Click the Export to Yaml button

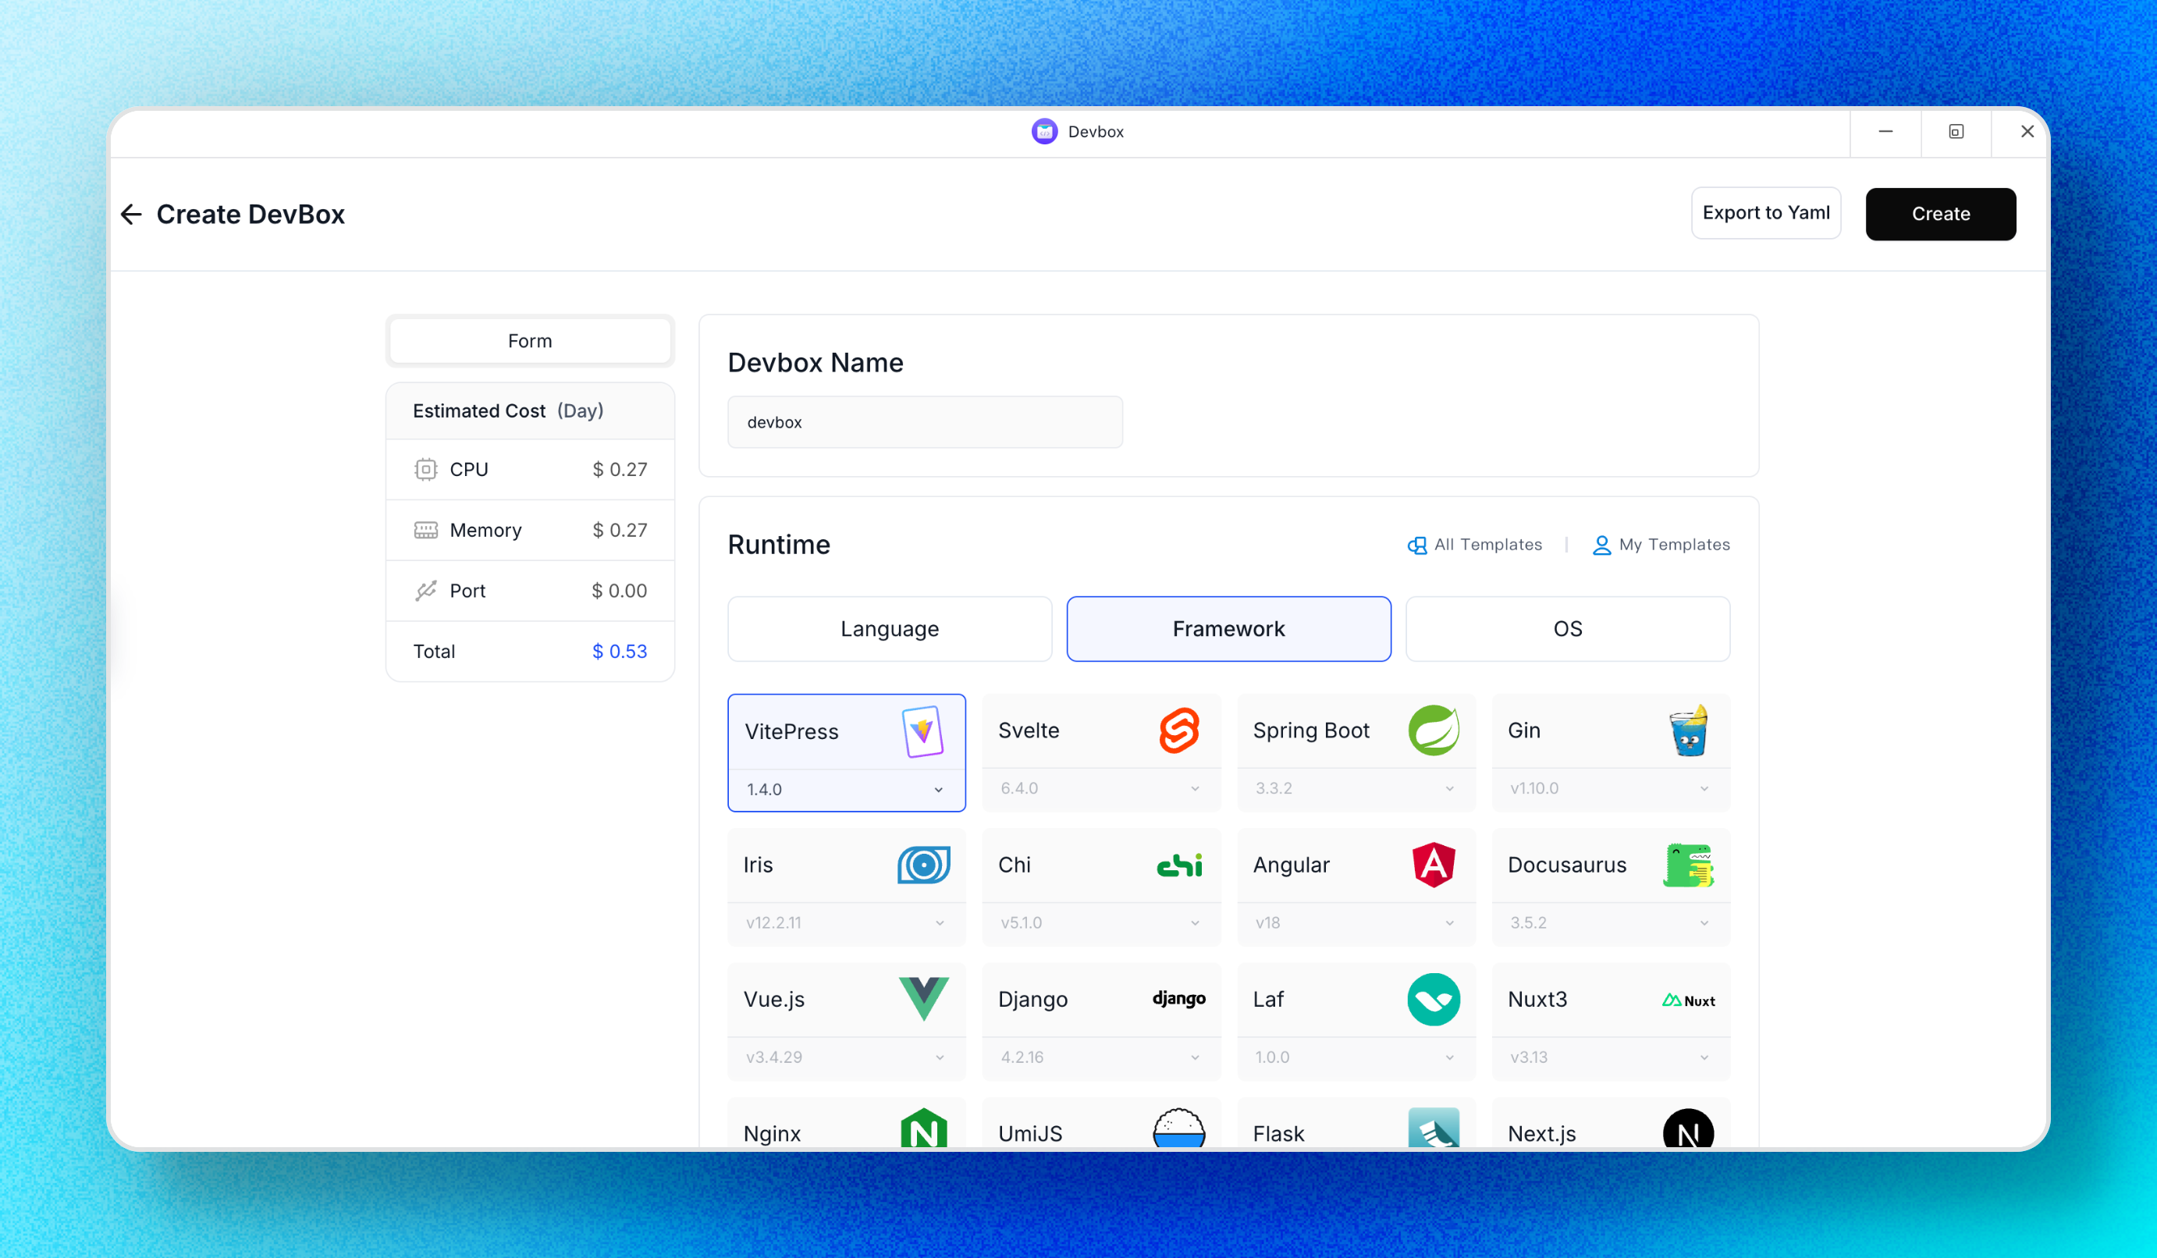pyautogui.click(x=1765, y=213)
